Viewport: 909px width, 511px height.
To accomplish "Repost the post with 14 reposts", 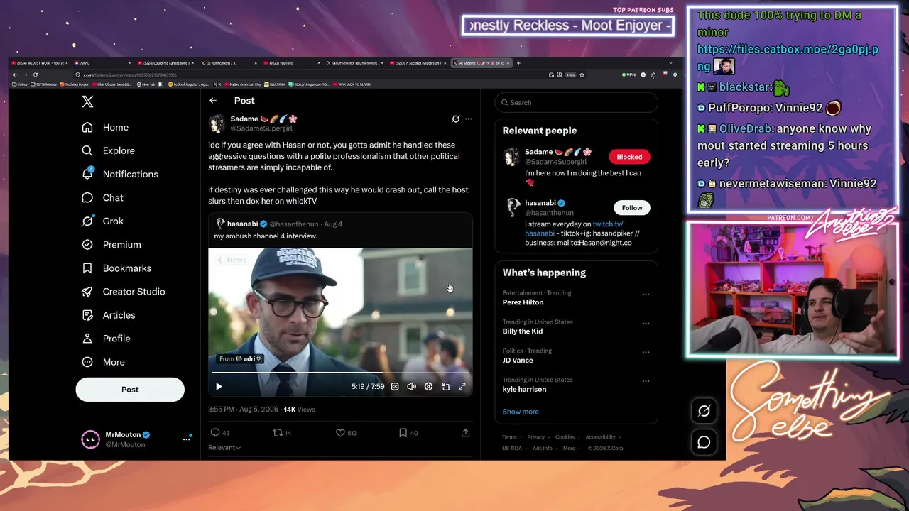I will pyautogui.click(x=278, y=433).
